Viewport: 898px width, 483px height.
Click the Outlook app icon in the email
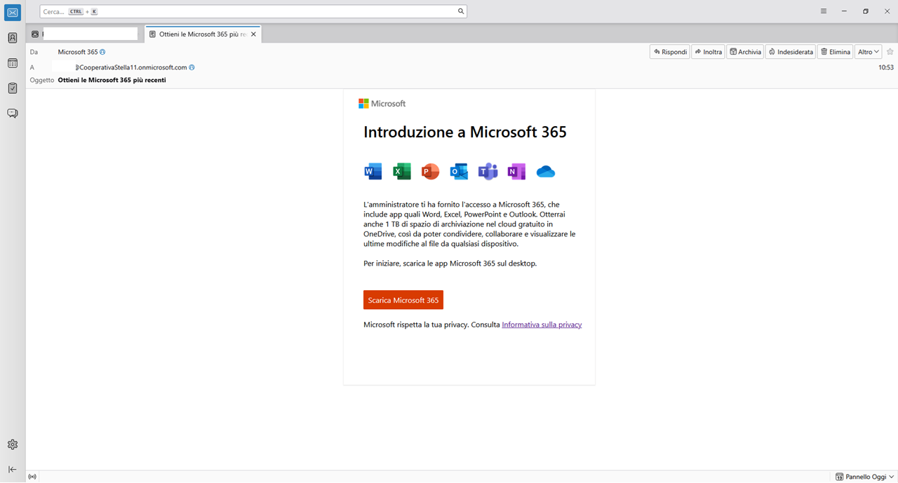point(459,171)
